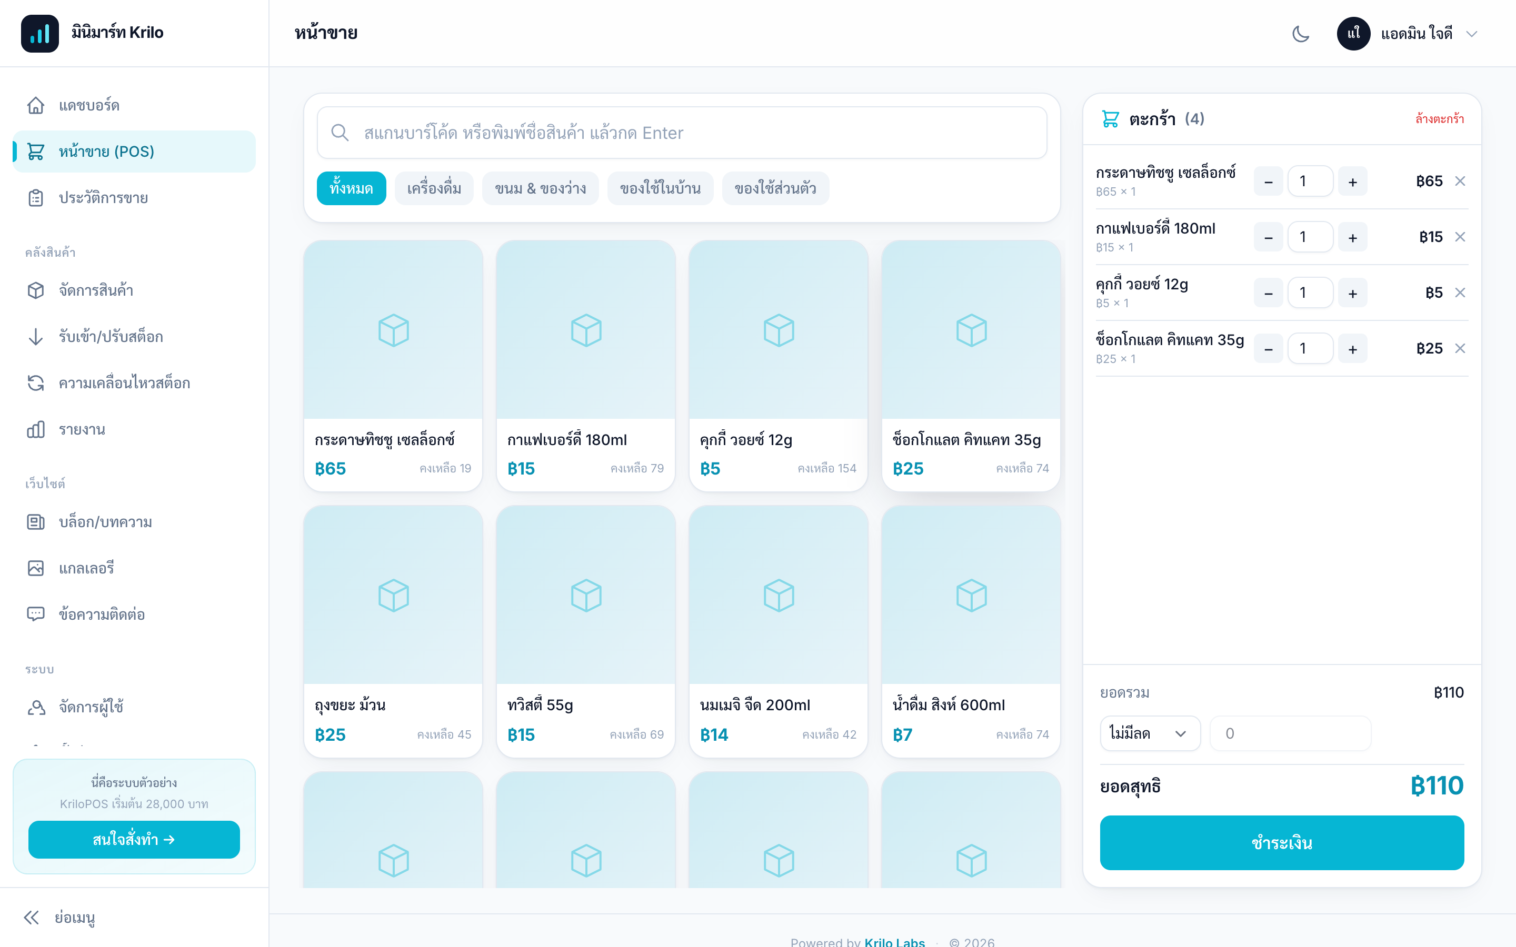Remove ช็อกโกแลต คิทแคท 35g from cart
Screen dimensions: 1516x947
pyautogui.click(x=1460, y=348)
